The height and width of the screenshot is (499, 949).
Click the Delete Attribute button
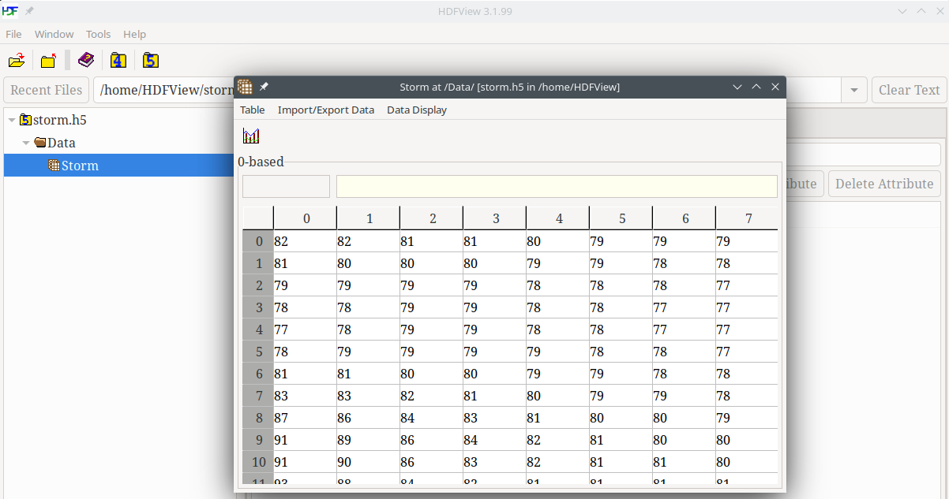(883, 184)
